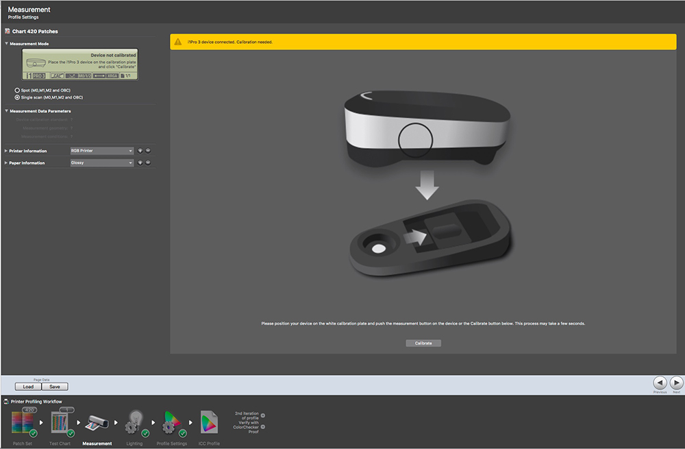Remove the Paper Information entry
685x449 pixels.
[x=148, y=163]
